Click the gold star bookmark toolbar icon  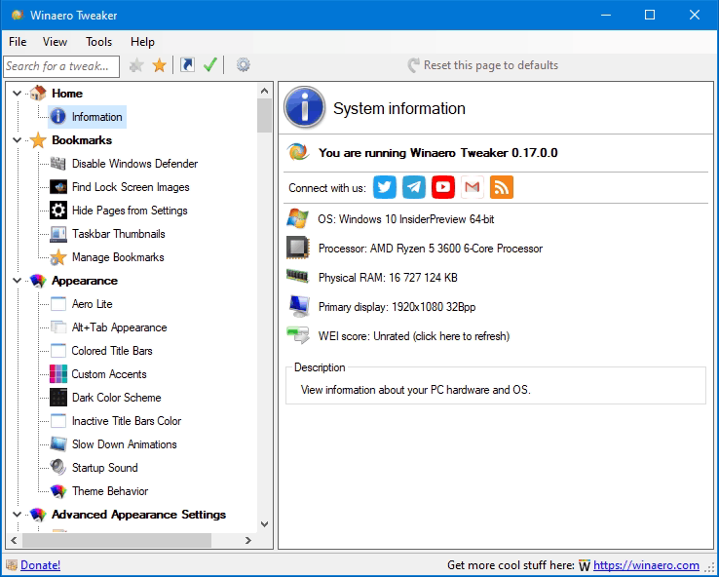[x=159, y=65]
